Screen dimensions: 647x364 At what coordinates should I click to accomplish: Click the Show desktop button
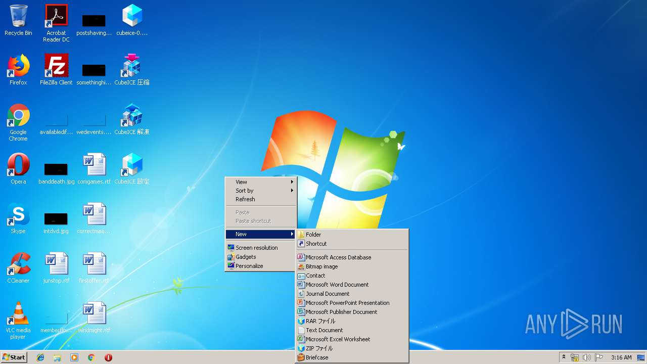coord(641,357)
